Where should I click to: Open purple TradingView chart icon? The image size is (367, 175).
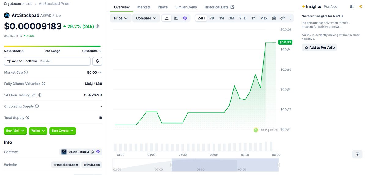pyautogui.click(x=185, y=18)
